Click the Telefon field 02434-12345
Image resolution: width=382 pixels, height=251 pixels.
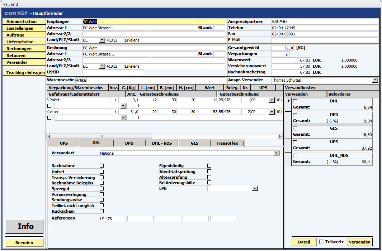325,28
